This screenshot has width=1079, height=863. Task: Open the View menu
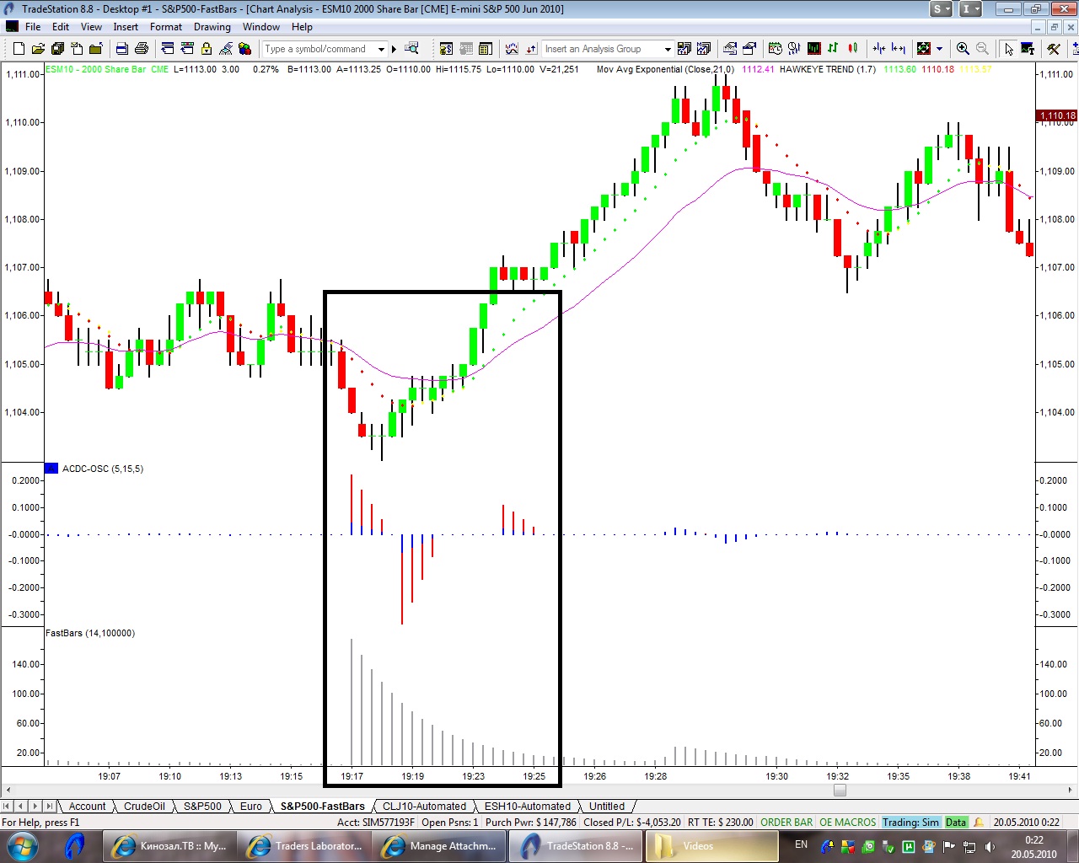(x=91, y=27)
